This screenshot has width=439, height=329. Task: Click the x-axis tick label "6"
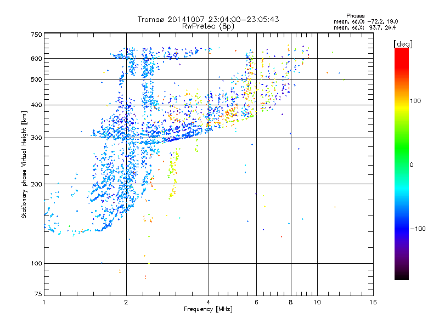(x=256, y=302)
